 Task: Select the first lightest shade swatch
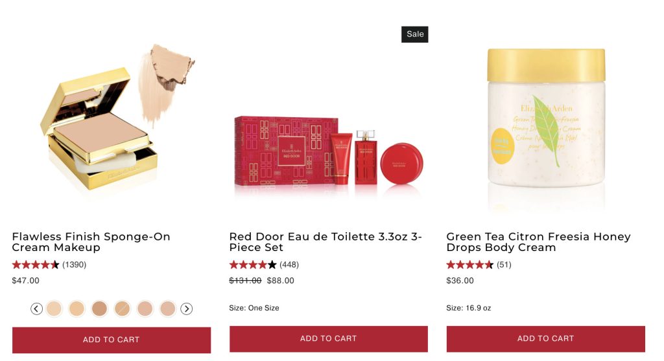coord(54,309)
